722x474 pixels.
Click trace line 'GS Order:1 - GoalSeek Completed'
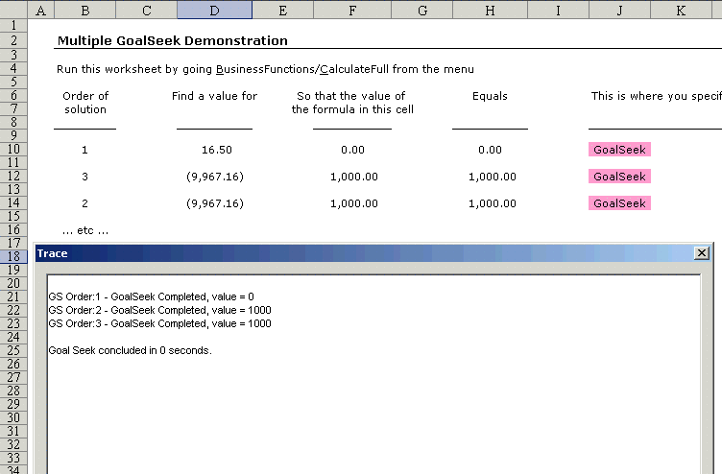click(151, 296)
